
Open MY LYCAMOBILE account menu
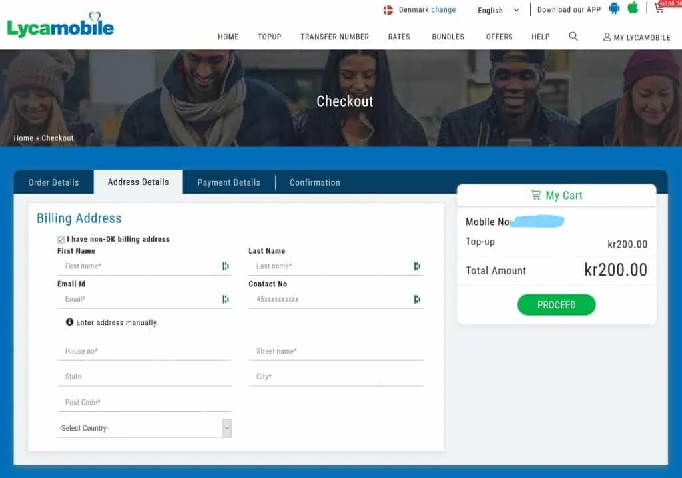(x=637, y=37)
